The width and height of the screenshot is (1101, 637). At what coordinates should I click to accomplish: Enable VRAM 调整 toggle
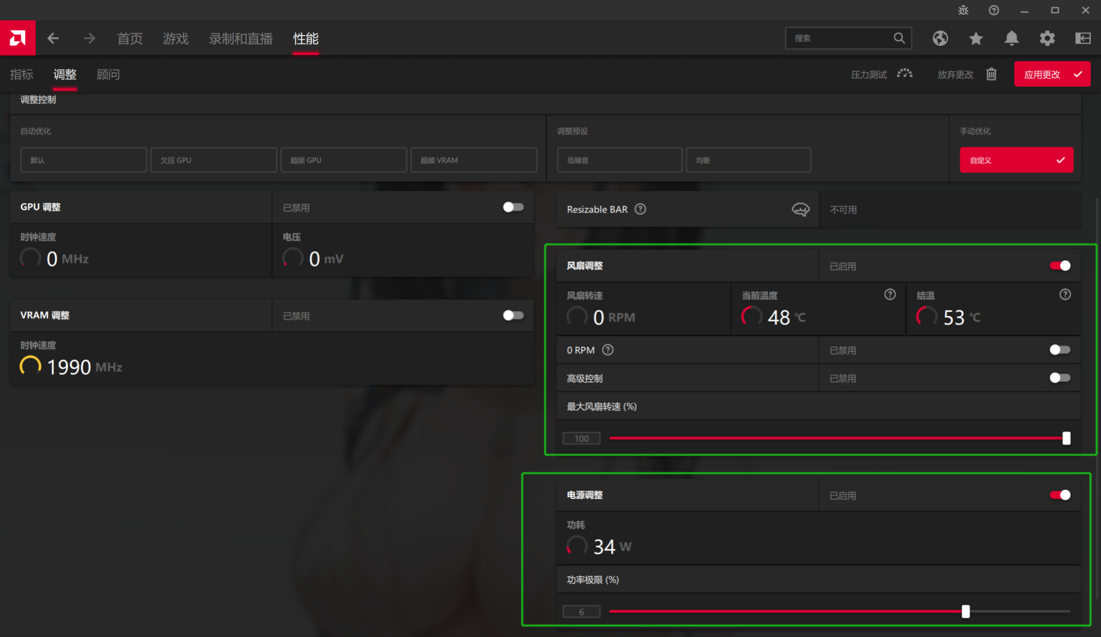click(x=513, y=315)
